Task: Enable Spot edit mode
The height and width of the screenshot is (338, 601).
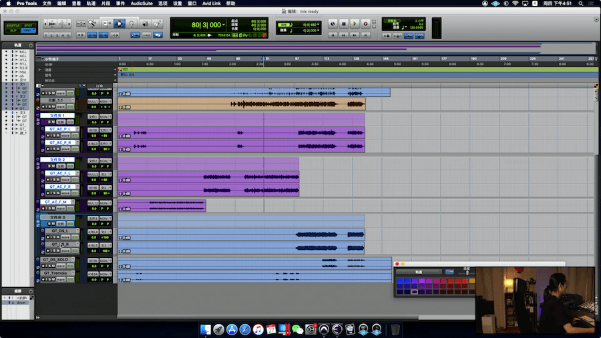Action: pyautogui.click(x=28, y=25)
